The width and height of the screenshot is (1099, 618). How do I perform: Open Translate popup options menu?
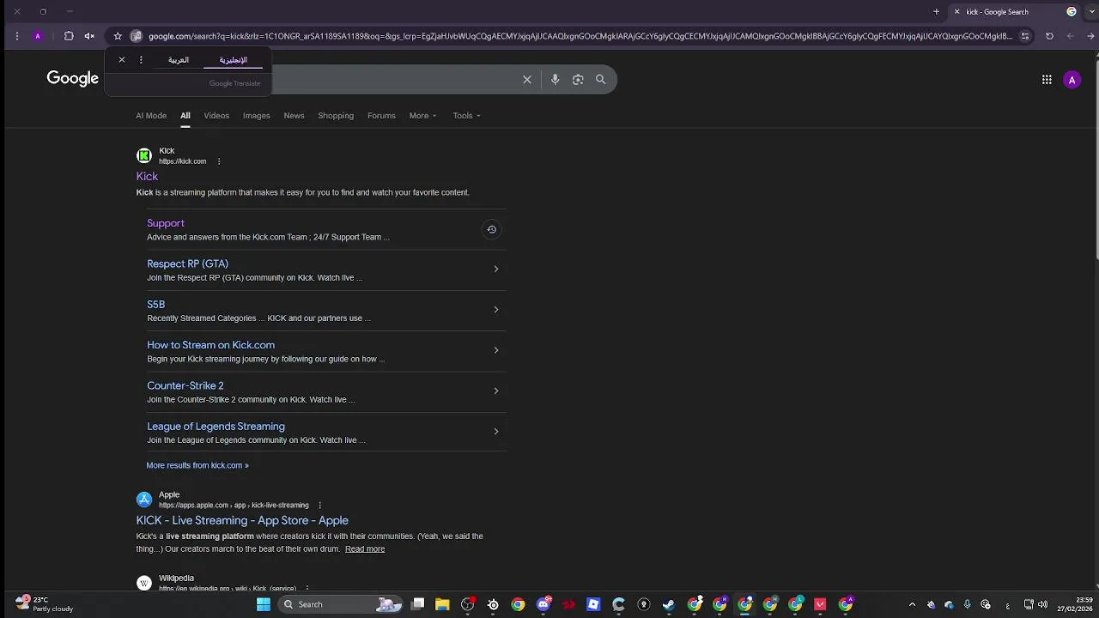pyautogui.click(x=141, y=59)
